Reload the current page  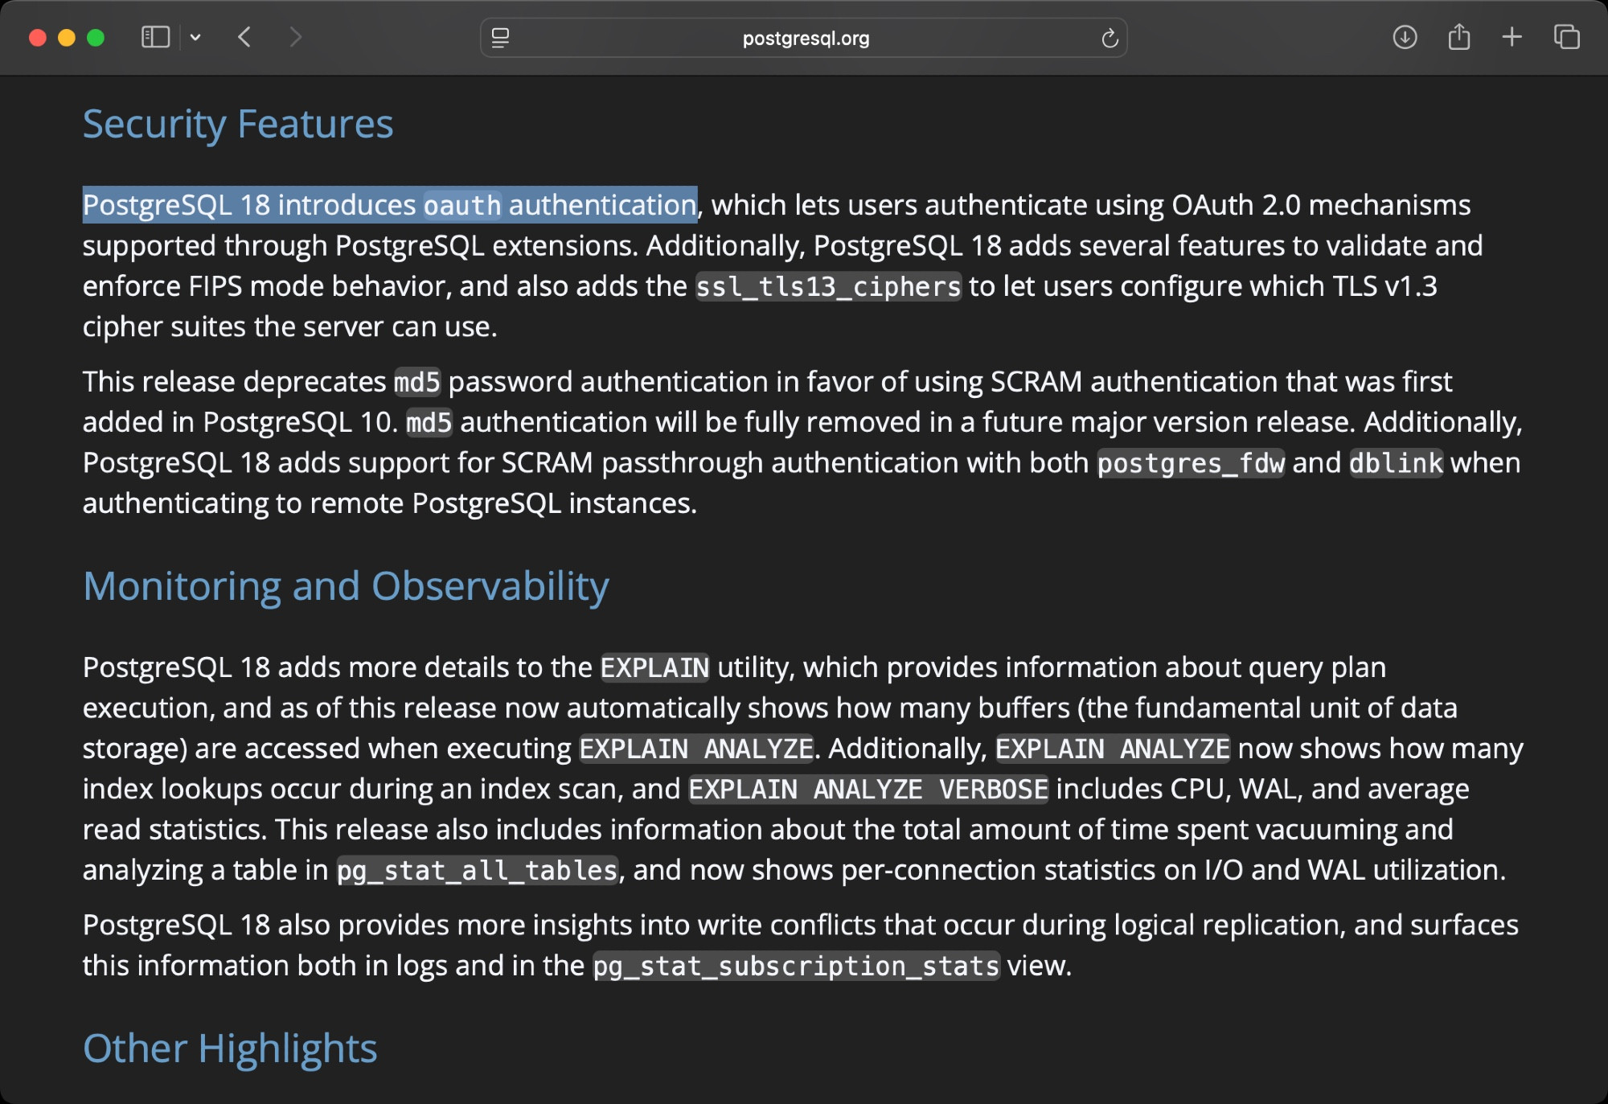click(1110, 38)
